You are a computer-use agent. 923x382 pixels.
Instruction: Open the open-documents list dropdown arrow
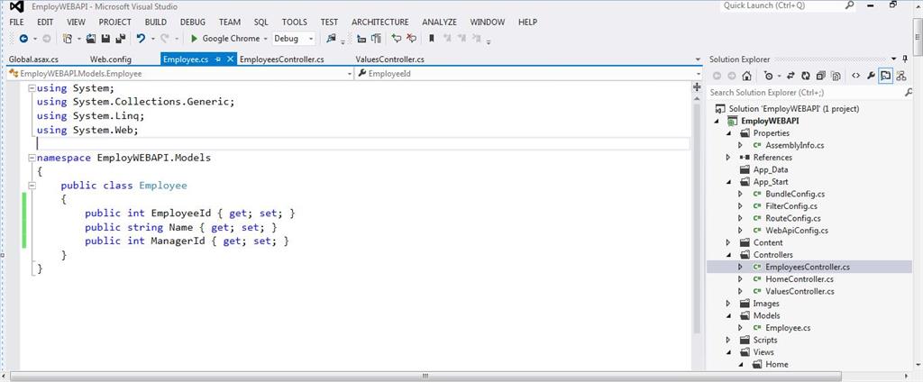(x=699, y=59)
